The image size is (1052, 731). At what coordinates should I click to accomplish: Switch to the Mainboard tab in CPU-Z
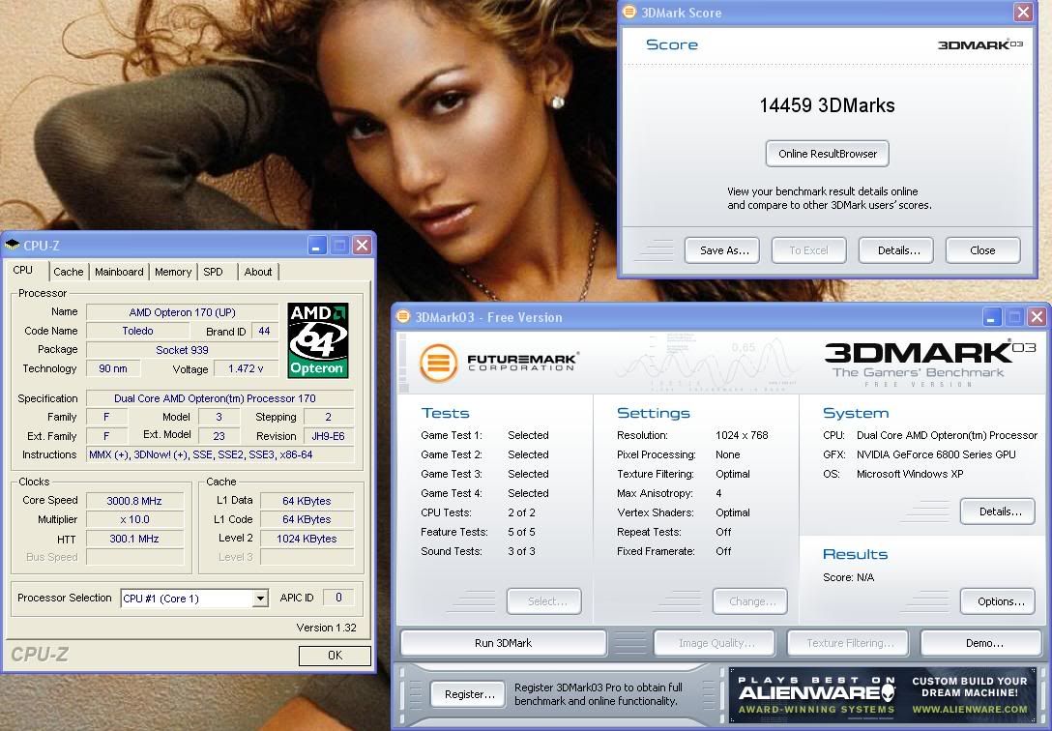[119, 272]
